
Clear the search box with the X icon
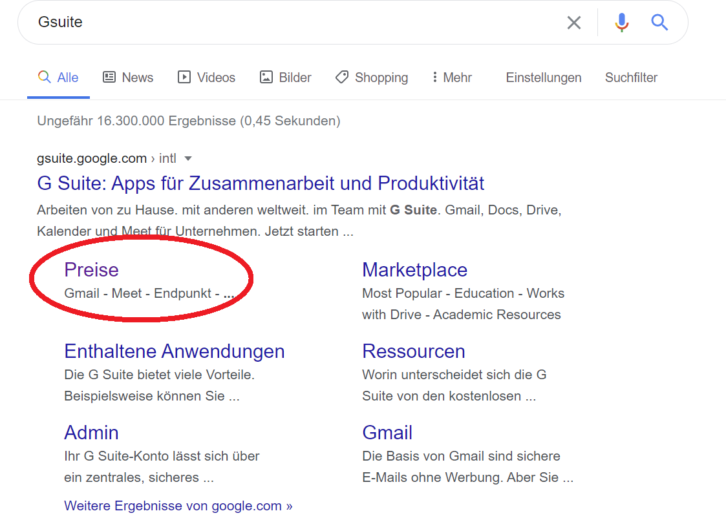(573, 22)
